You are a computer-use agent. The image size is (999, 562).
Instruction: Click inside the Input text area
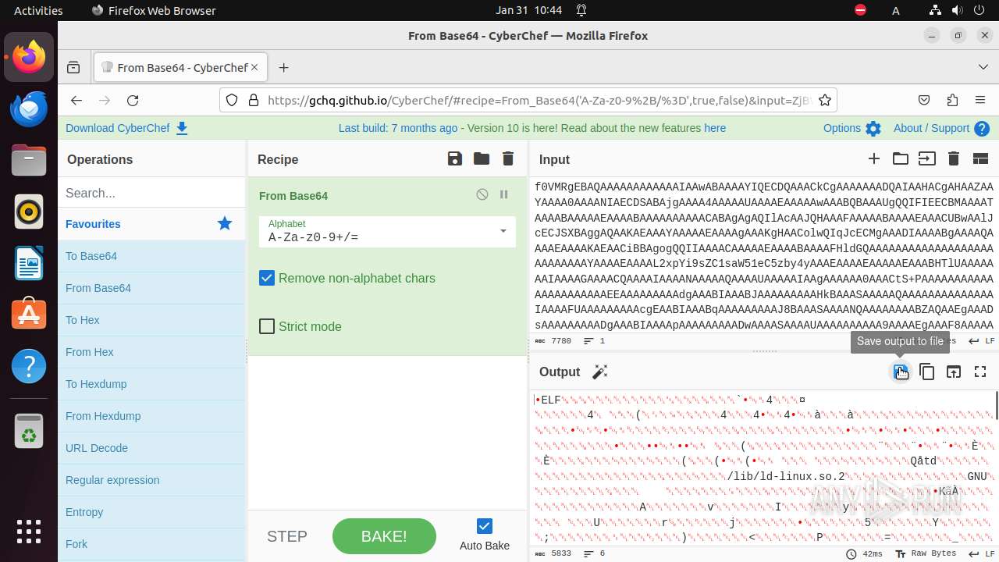(763, 255)
